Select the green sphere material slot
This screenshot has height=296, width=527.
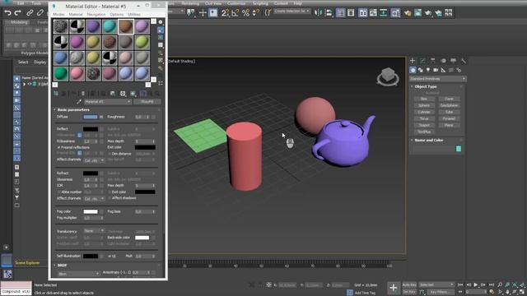click(60, 74)
